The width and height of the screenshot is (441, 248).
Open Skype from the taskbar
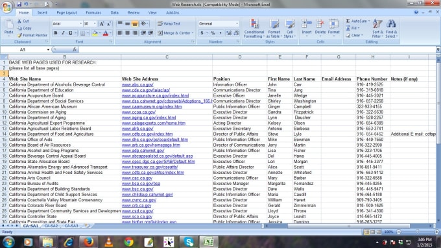tap(189, 242)
